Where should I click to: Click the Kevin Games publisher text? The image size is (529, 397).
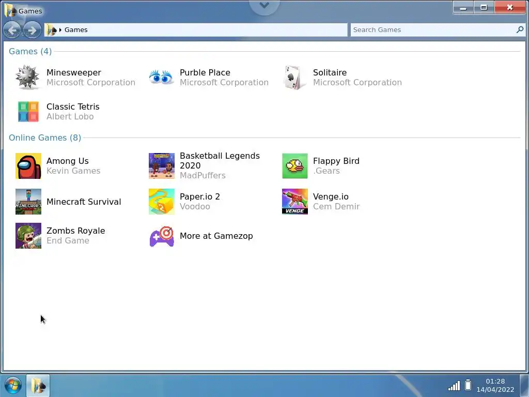73,171
